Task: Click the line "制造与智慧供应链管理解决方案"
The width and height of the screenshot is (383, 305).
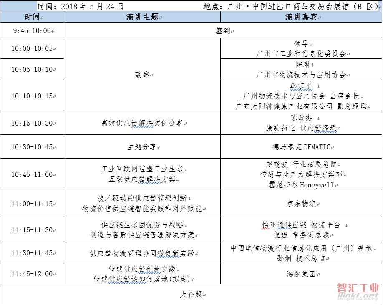Action: (142, 235)
